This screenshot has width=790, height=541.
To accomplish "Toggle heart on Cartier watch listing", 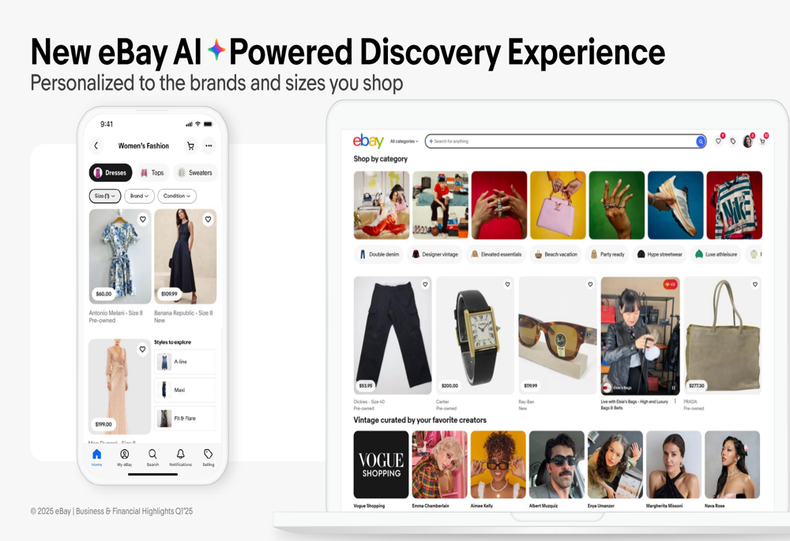I will tap(507, 284).
